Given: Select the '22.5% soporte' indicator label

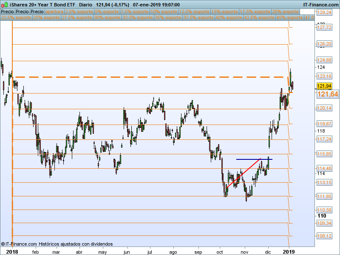Looking at the screenshot, I should [16, 17].
